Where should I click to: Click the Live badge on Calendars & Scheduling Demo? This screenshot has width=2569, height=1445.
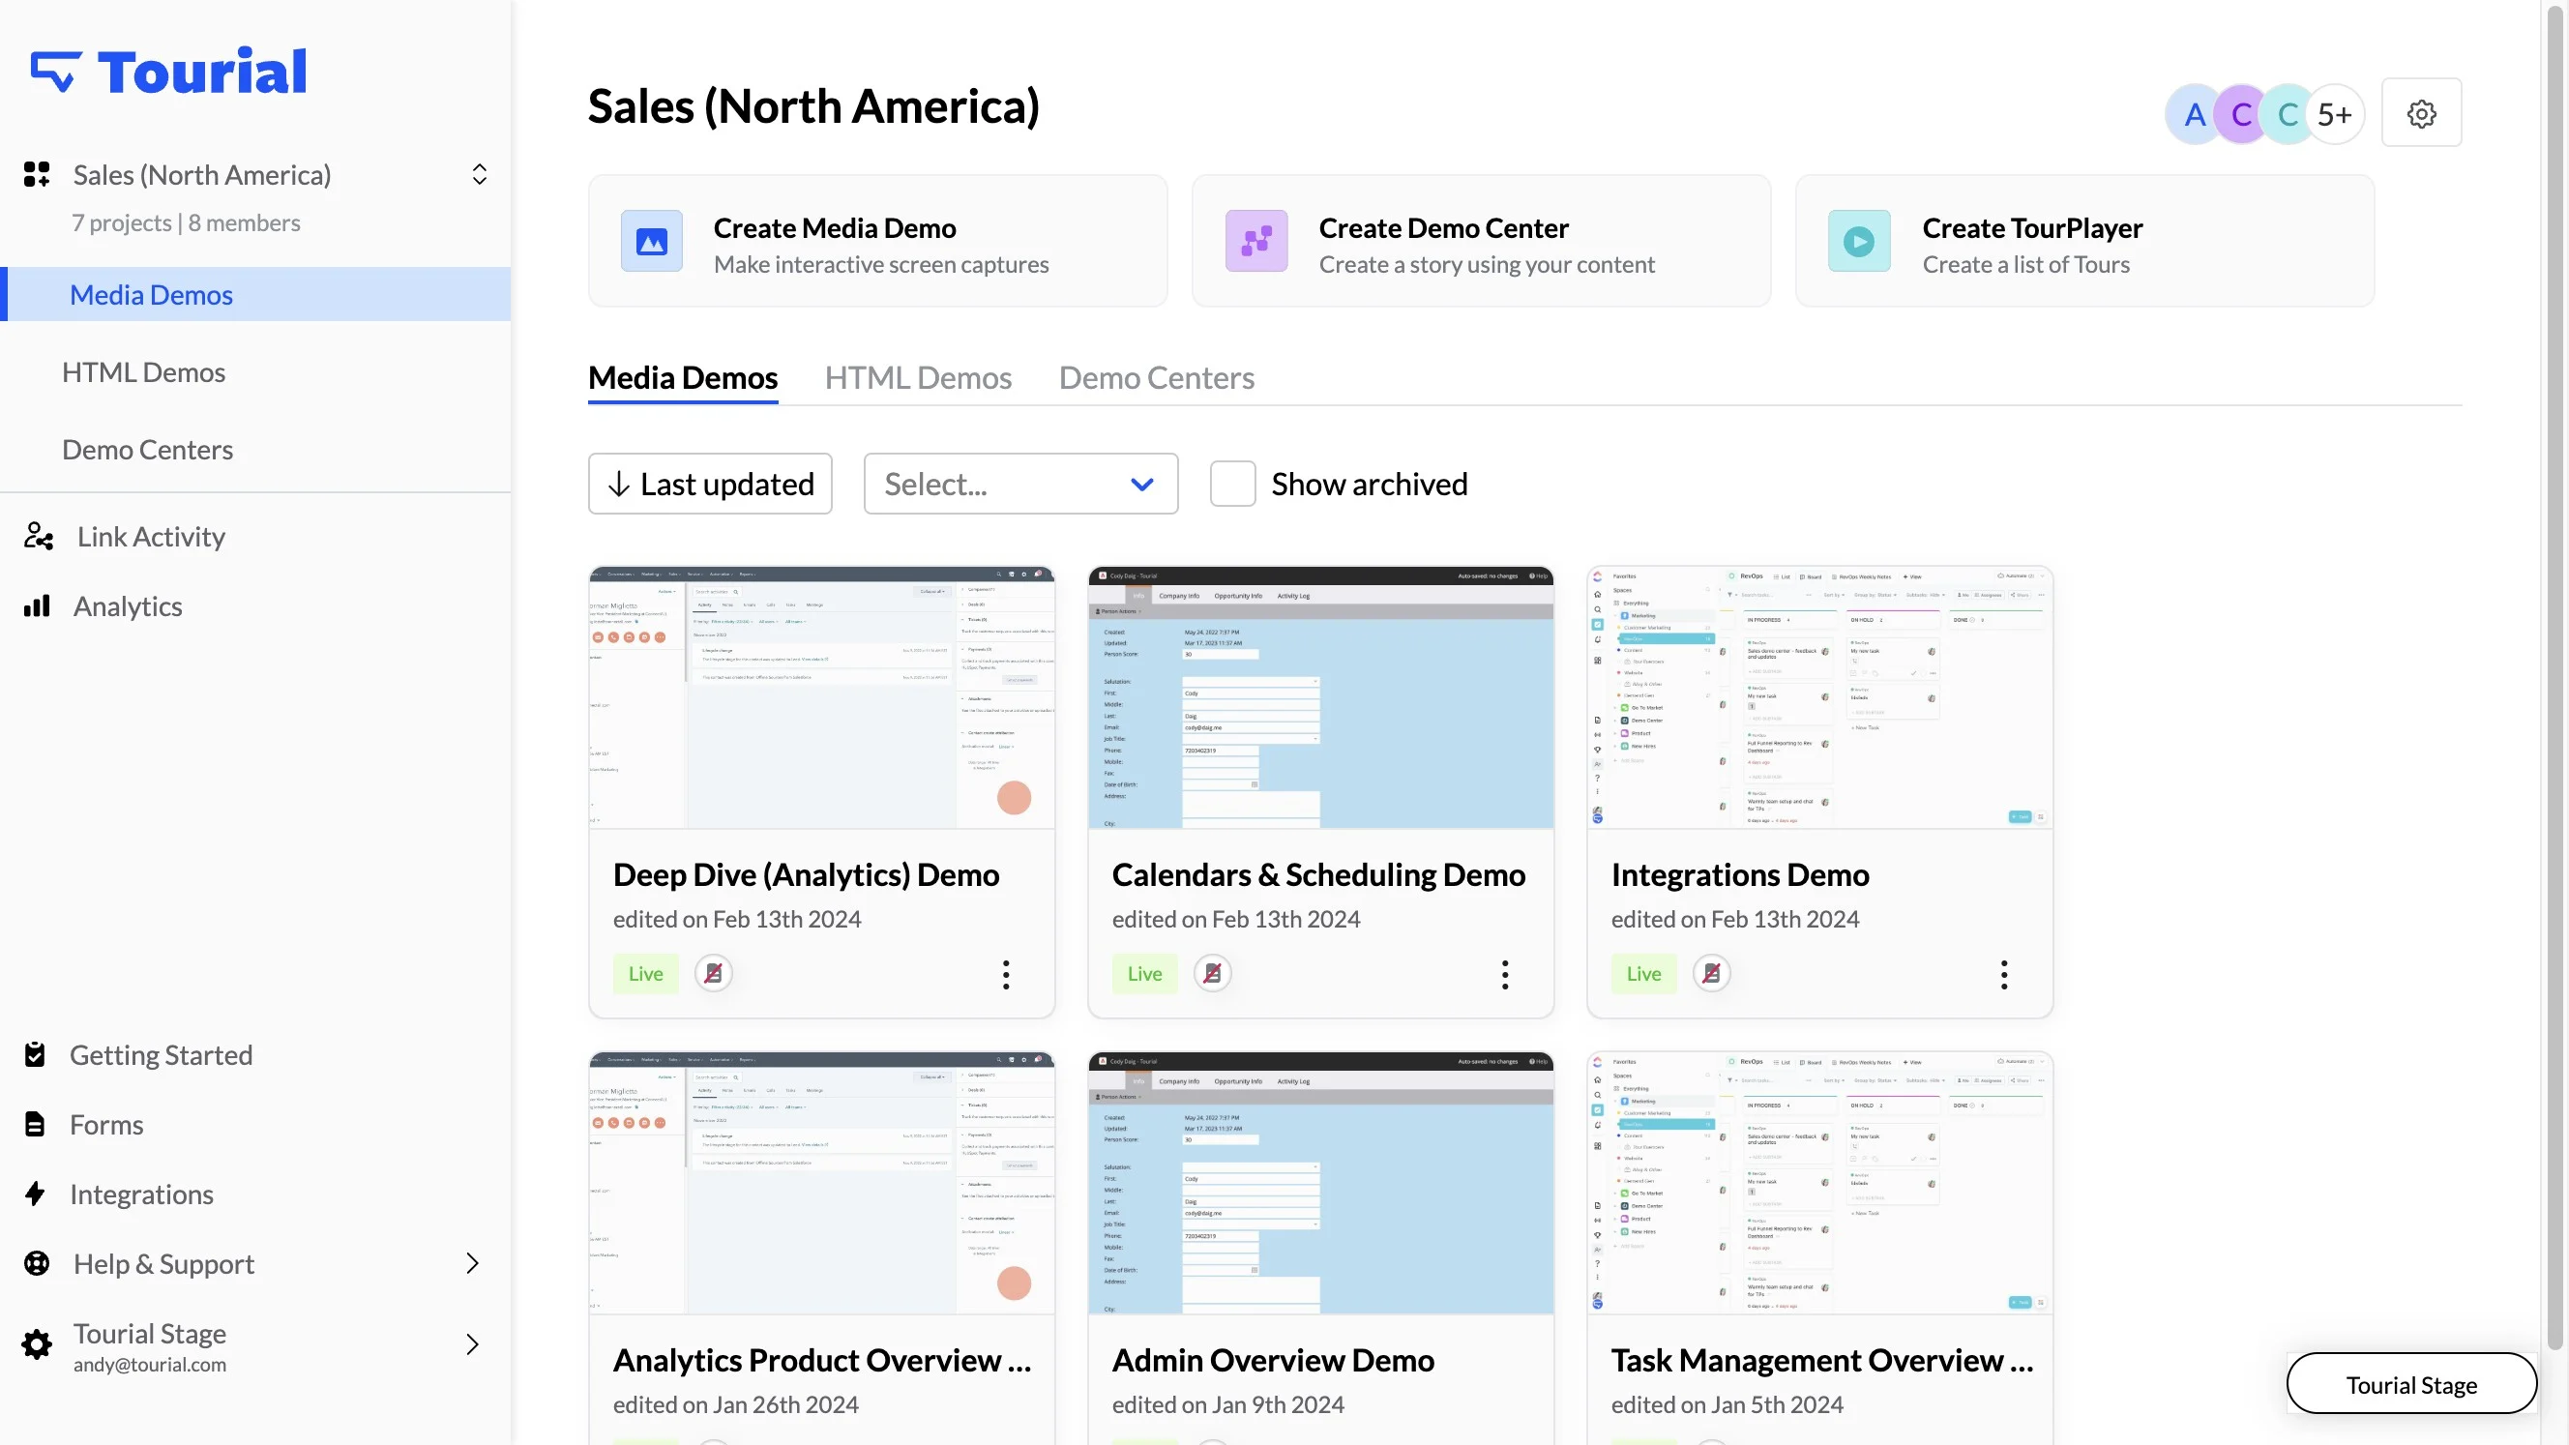[1145, 973]
